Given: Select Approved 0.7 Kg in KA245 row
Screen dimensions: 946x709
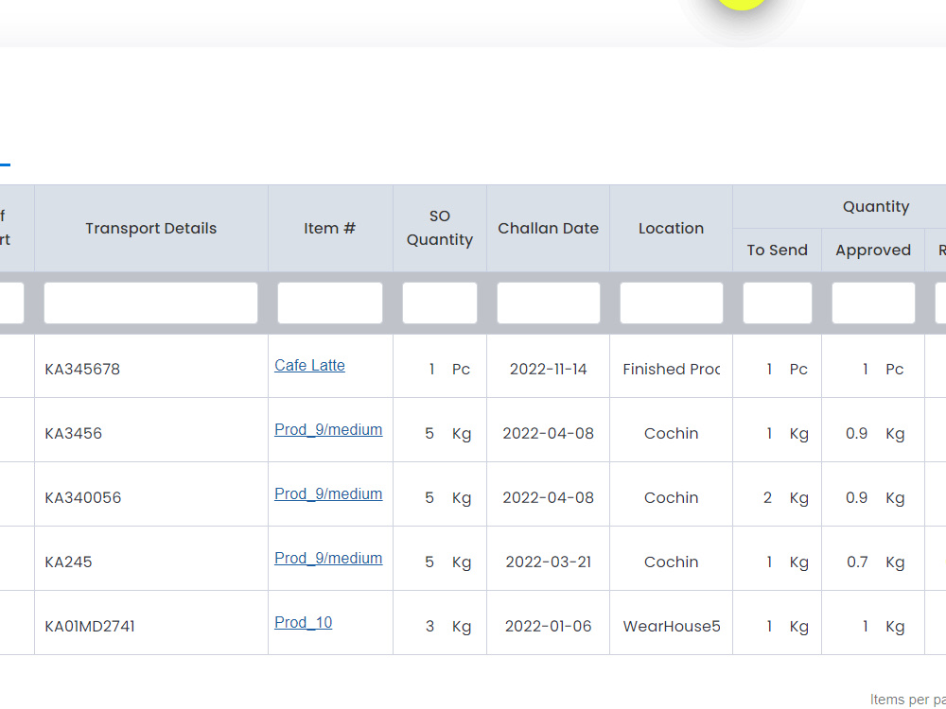Looking at the screenshot, I should (875, 562).
